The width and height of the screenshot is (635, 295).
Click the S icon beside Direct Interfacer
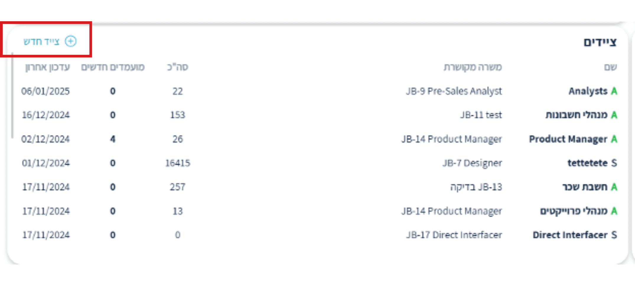coord(614,235)
